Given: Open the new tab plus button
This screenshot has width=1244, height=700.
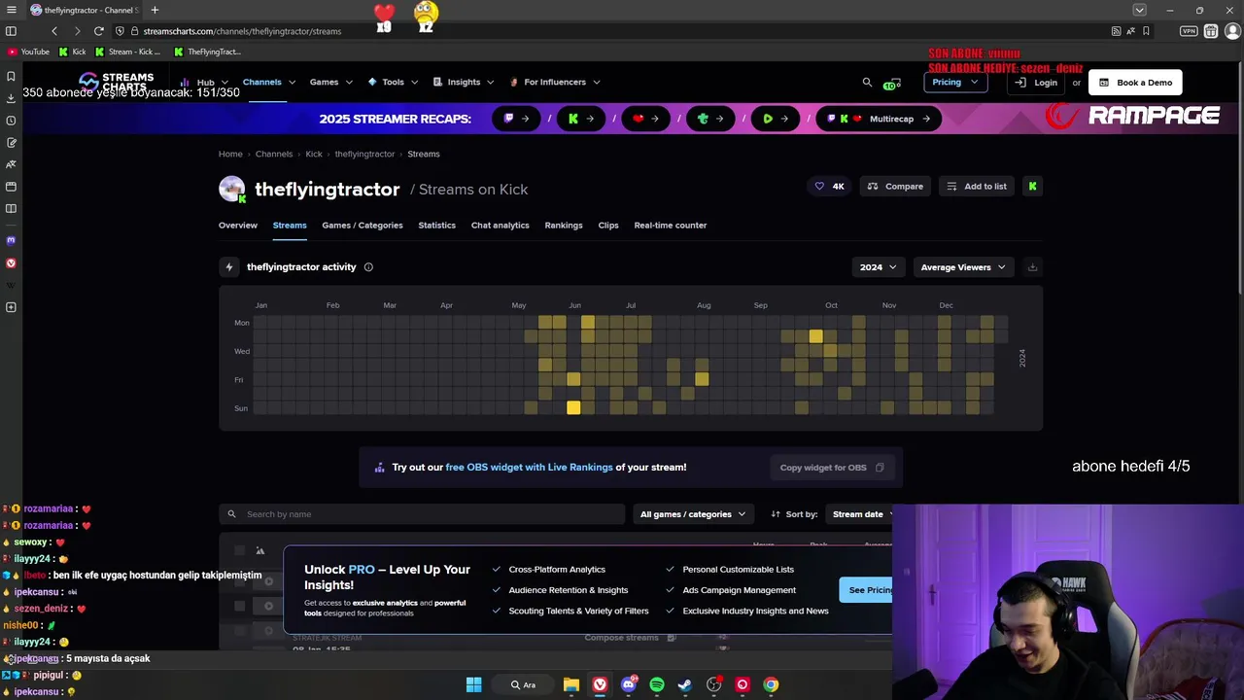Looking at the screenshot, I should pyautogui.click(x=155, y=10).
